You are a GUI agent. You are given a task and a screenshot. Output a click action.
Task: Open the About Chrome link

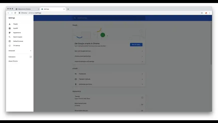coord(13,61)
